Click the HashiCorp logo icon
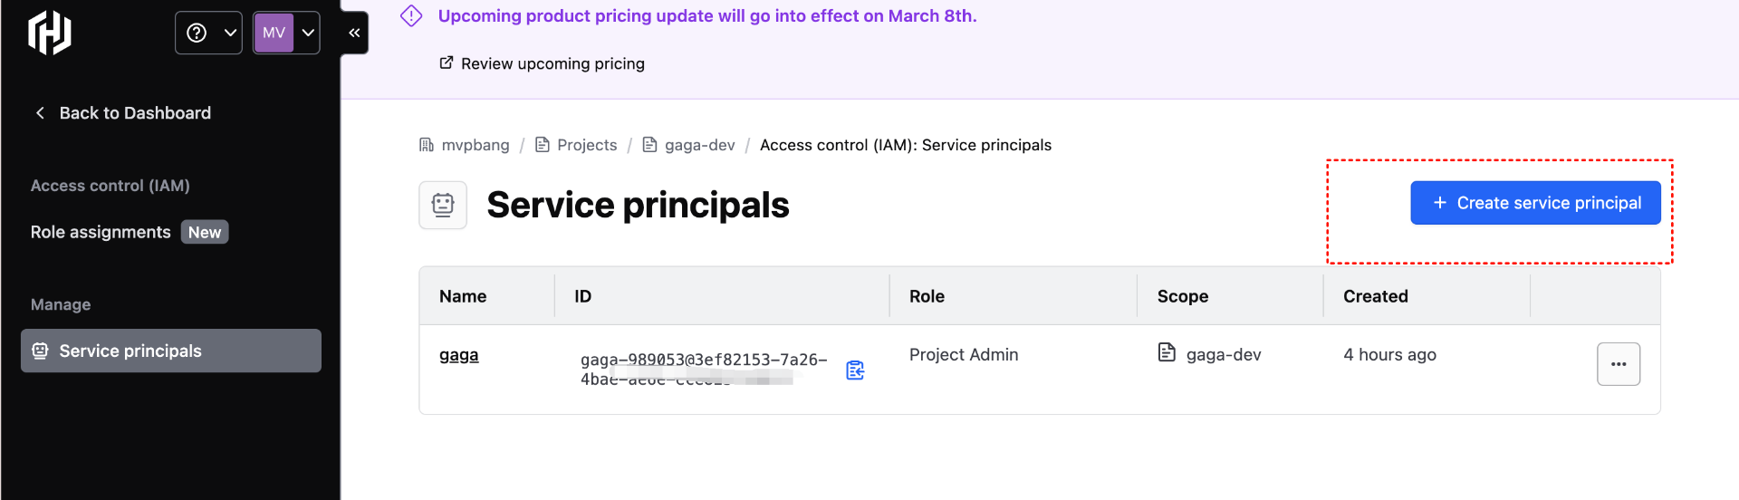This screenshot has height=500, width=1739. tap(50, 33)
